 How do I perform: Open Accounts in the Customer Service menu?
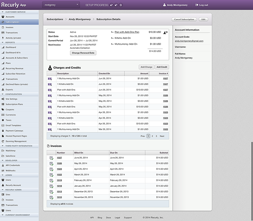pos(10,17)
